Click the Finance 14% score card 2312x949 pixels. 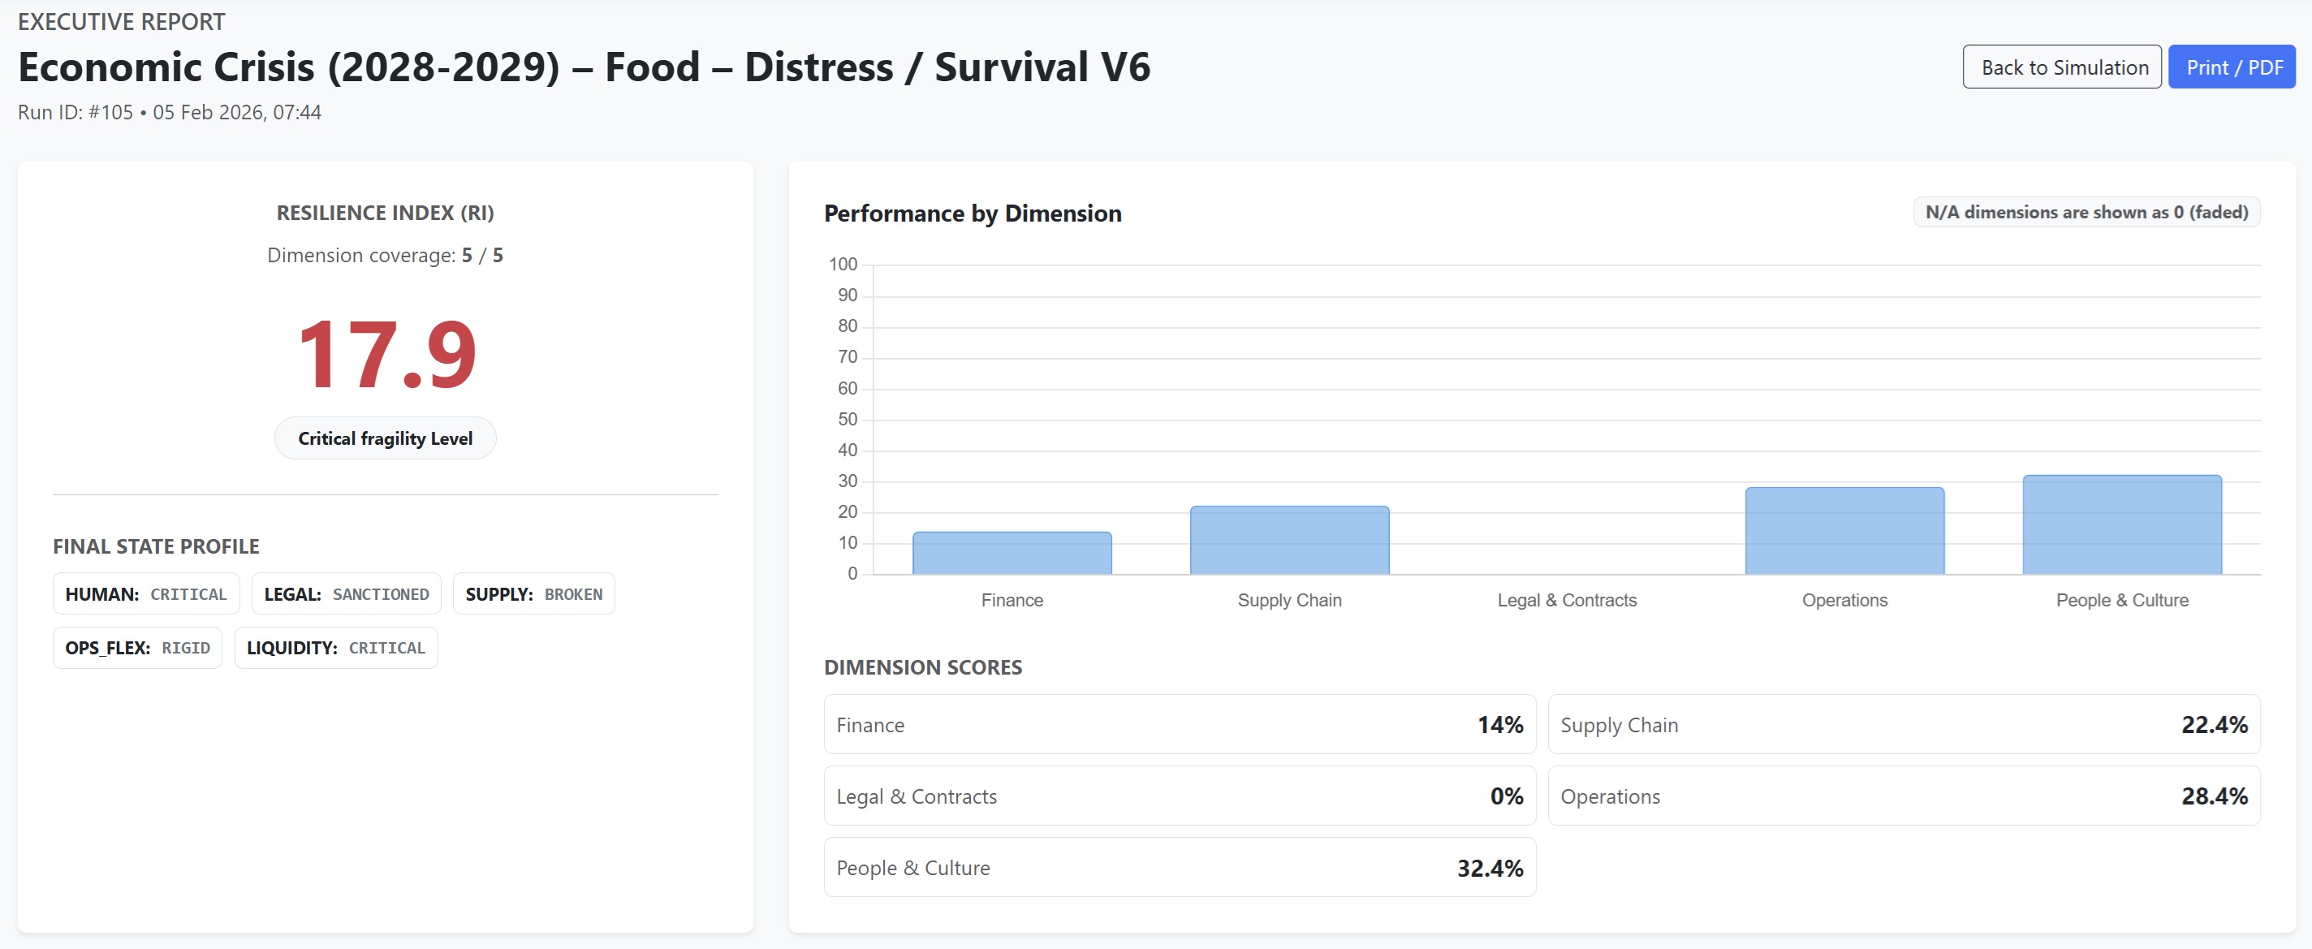tap(1179, 725)
